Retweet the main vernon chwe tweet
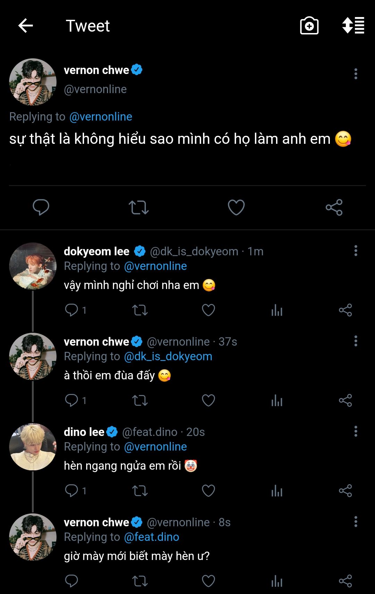 139,207
